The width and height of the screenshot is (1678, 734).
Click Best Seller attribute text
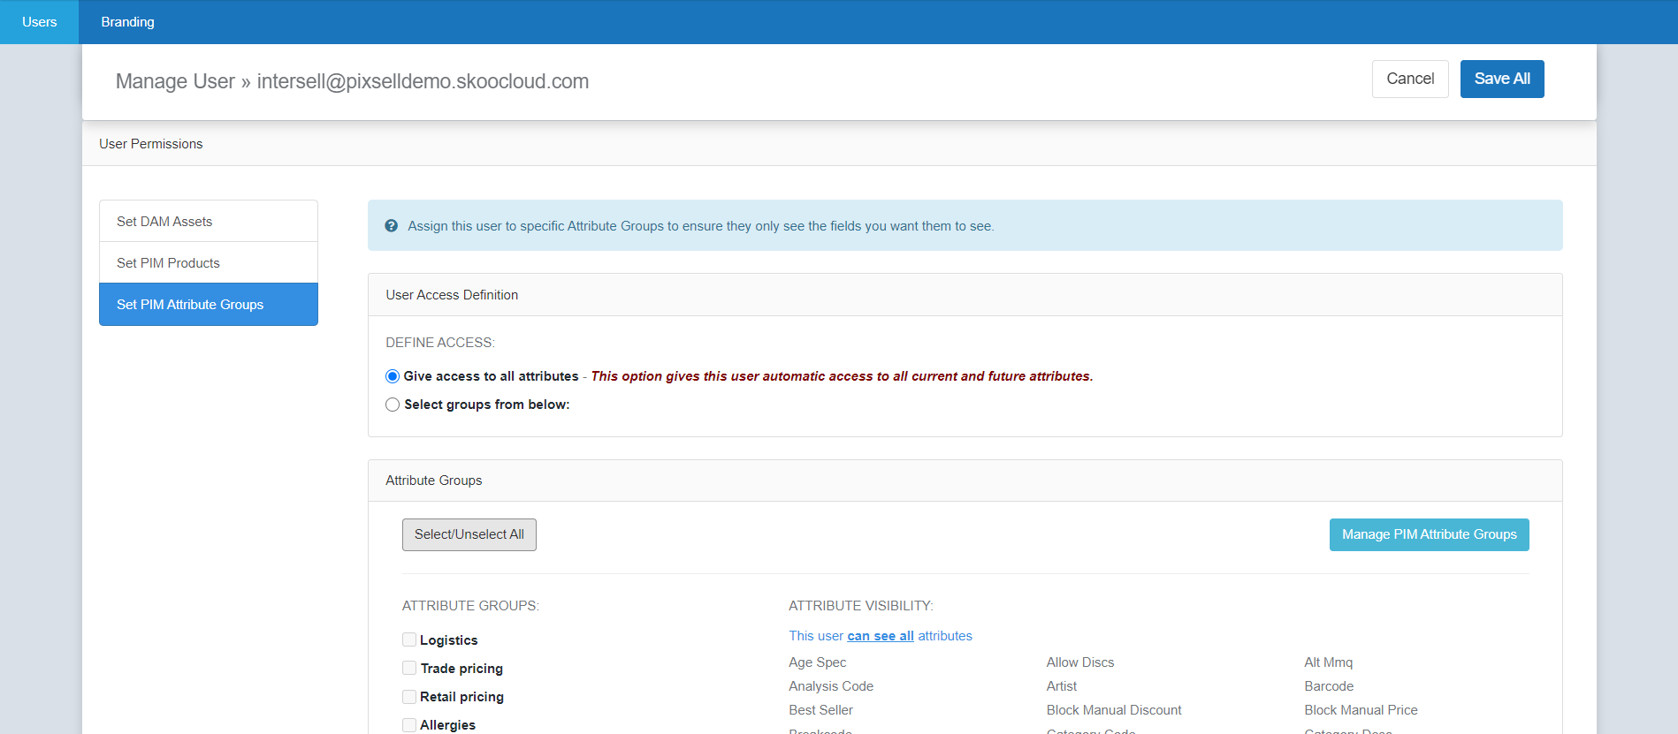(x=821, y=710)
